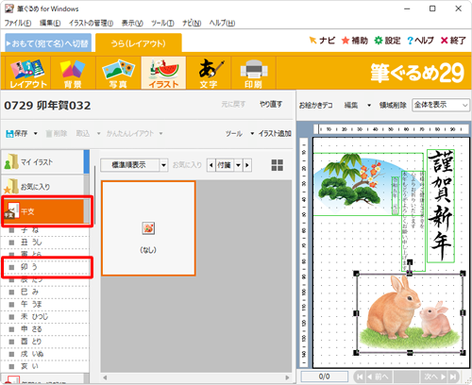Select 卯 う in the zodiac list
The width and height of the screenshot is (472, 385).
pos(45,267)
